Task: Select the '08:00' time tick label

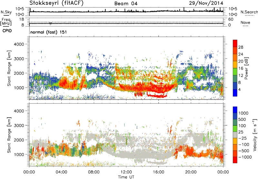Action: point(94,172)
